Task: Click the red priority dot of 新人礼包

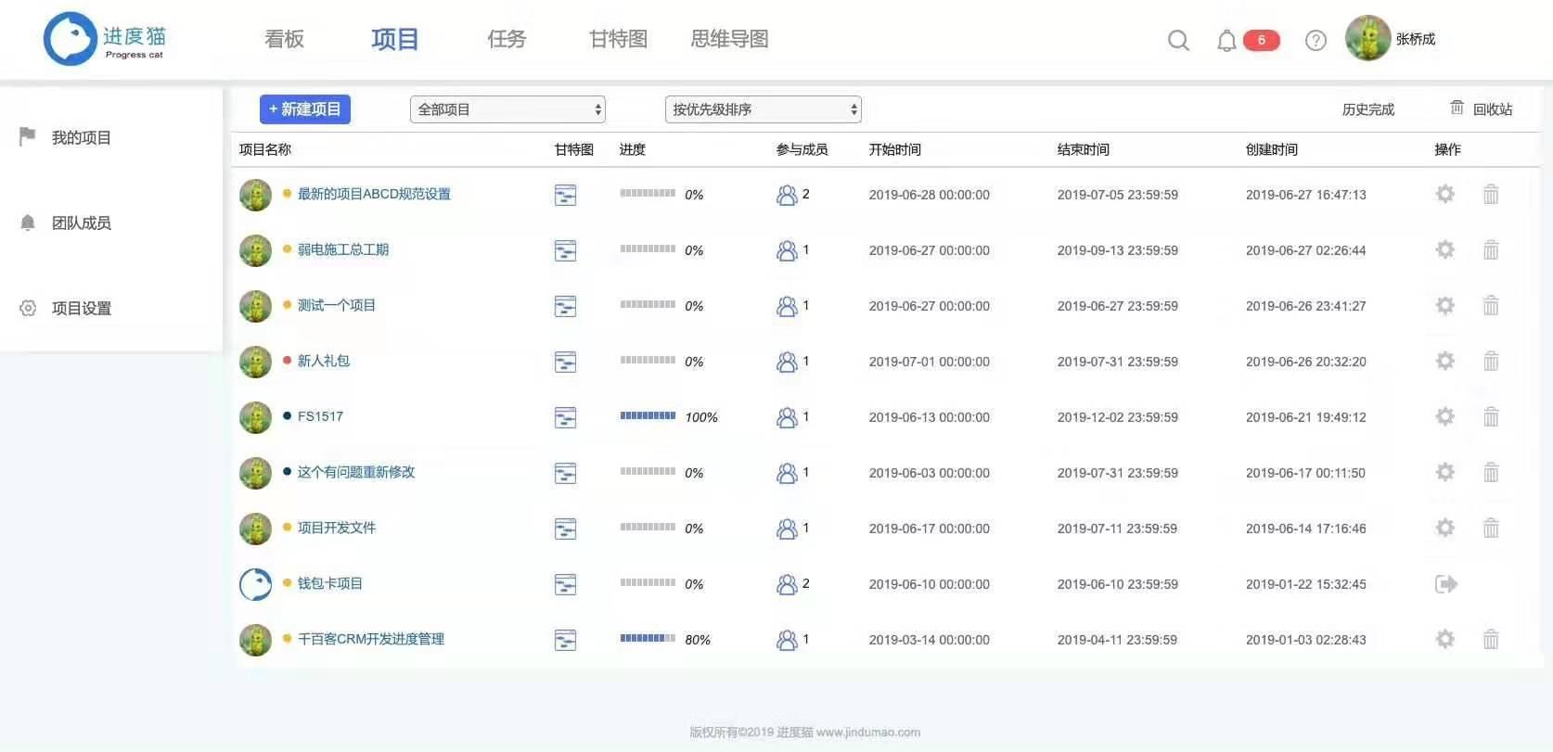Action: point(288,361)
